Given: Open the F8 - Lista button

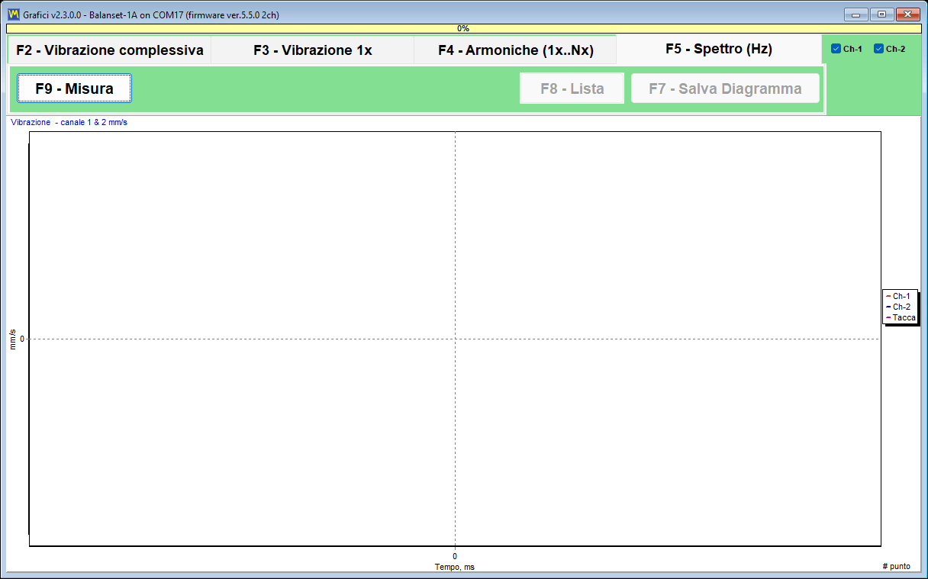Looking at the screenshot, I should (x=572, y=88).
